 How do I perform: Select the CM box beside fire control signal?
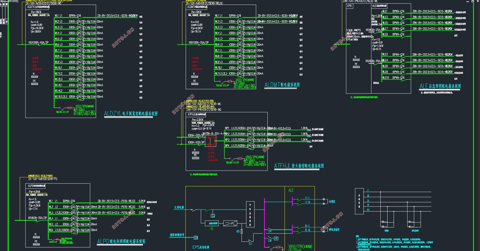196,238
